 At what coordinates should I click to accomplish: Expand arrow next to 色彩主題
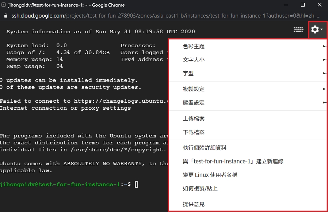[x=324, y=46]
